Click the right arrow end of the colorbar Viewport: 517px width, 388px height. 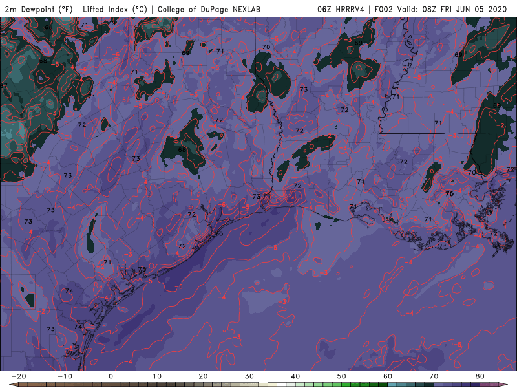[504, 385]
